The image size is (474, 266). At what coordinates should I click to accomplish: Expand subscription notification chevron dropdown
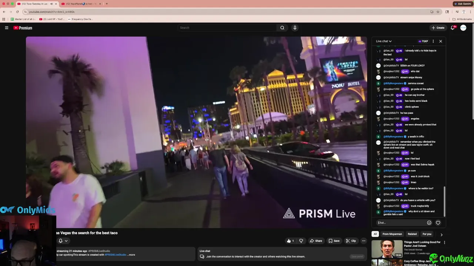coord(66,241)
